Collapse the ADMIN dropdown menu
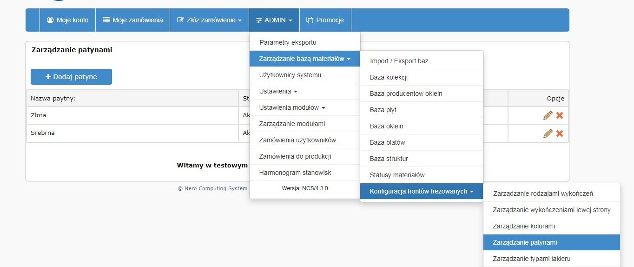The image size is (634, 267). (274, 20)
